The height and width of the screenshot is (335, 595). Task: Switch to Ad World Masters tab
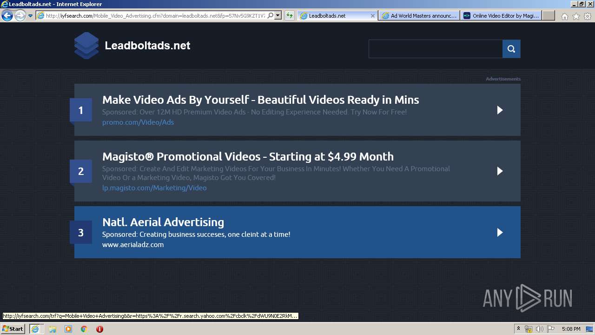pyautogui.click(x=419, y=16)
